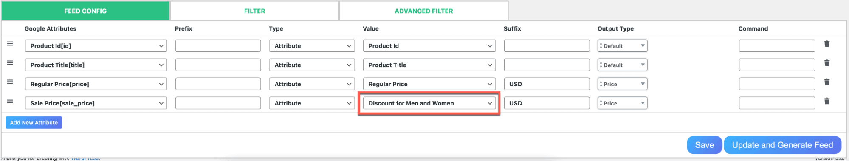This screenshot has height=161, width=849.
Task: Grab the Product Id row drag handle
Action: pos(10,44)
